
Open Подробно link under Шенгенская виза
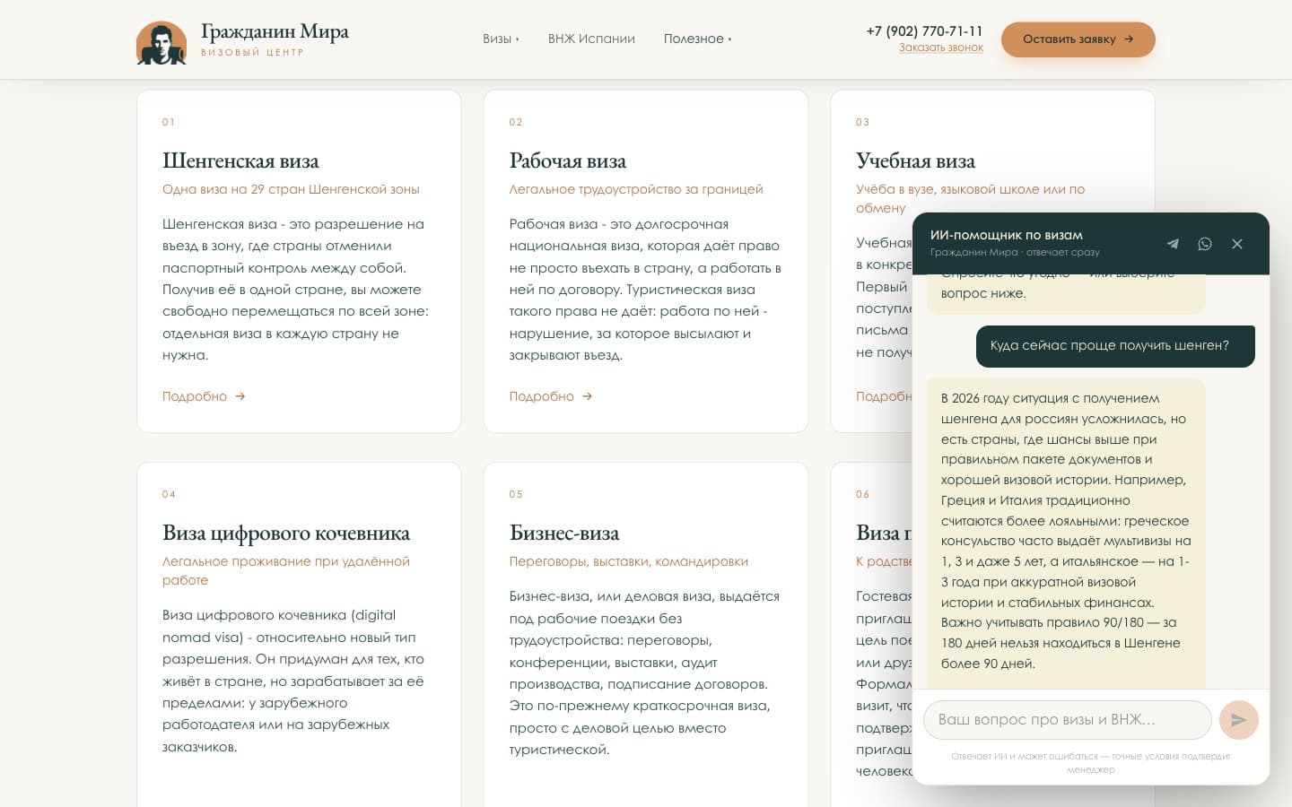[x=204, y=396]
